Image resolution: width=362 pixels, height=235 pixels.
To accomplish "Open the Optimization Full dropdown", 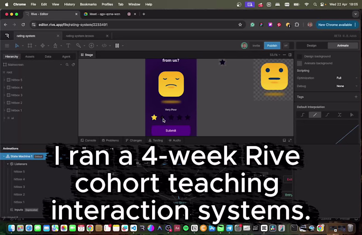I will click(347, 78).
